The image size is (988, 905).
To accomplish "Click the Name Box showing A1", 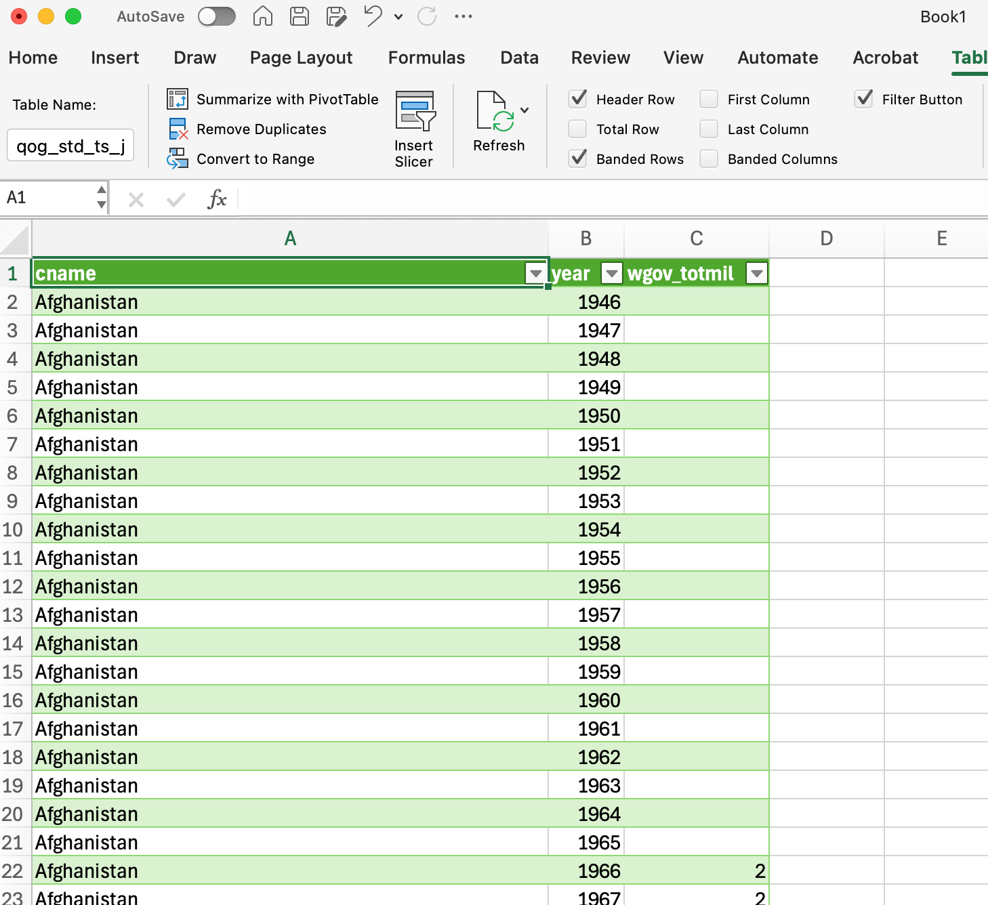I will coord(47,198).
